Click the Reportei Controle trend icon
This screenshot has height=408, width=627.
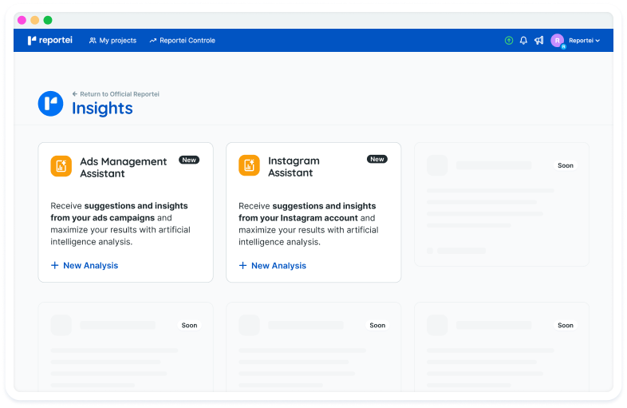152,41
